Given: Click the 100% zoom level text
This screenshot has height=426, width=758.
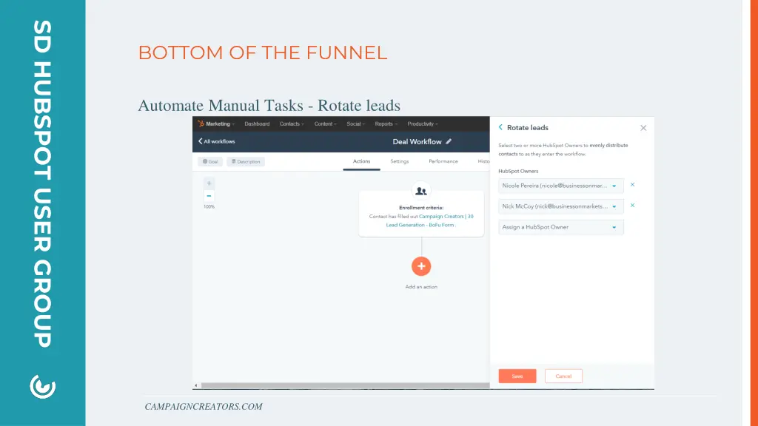Looking at the screenshot, I should [209, 207].
